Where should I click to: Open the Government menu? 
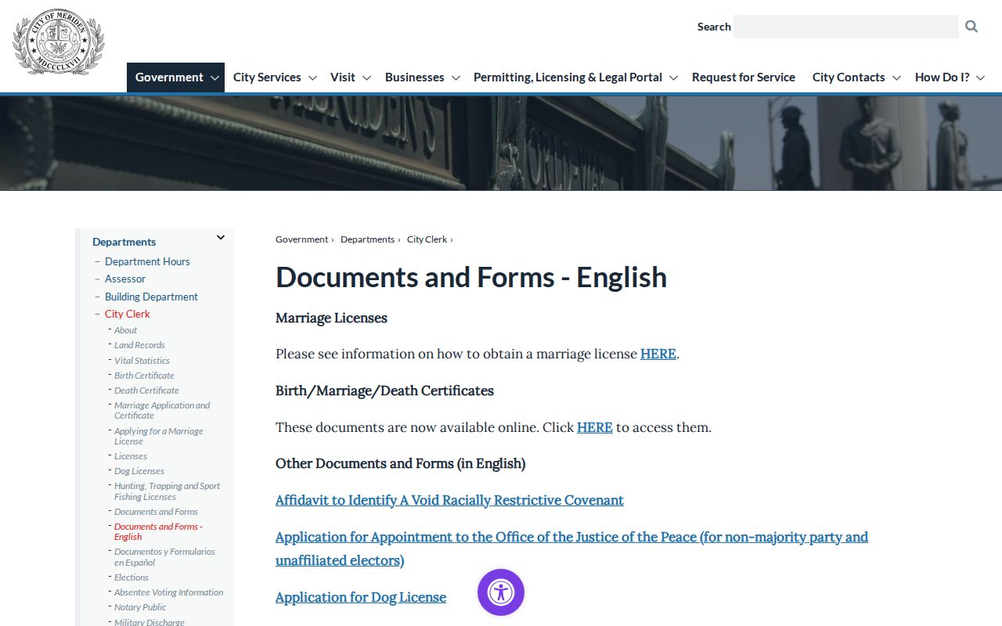tap(169, 77)
